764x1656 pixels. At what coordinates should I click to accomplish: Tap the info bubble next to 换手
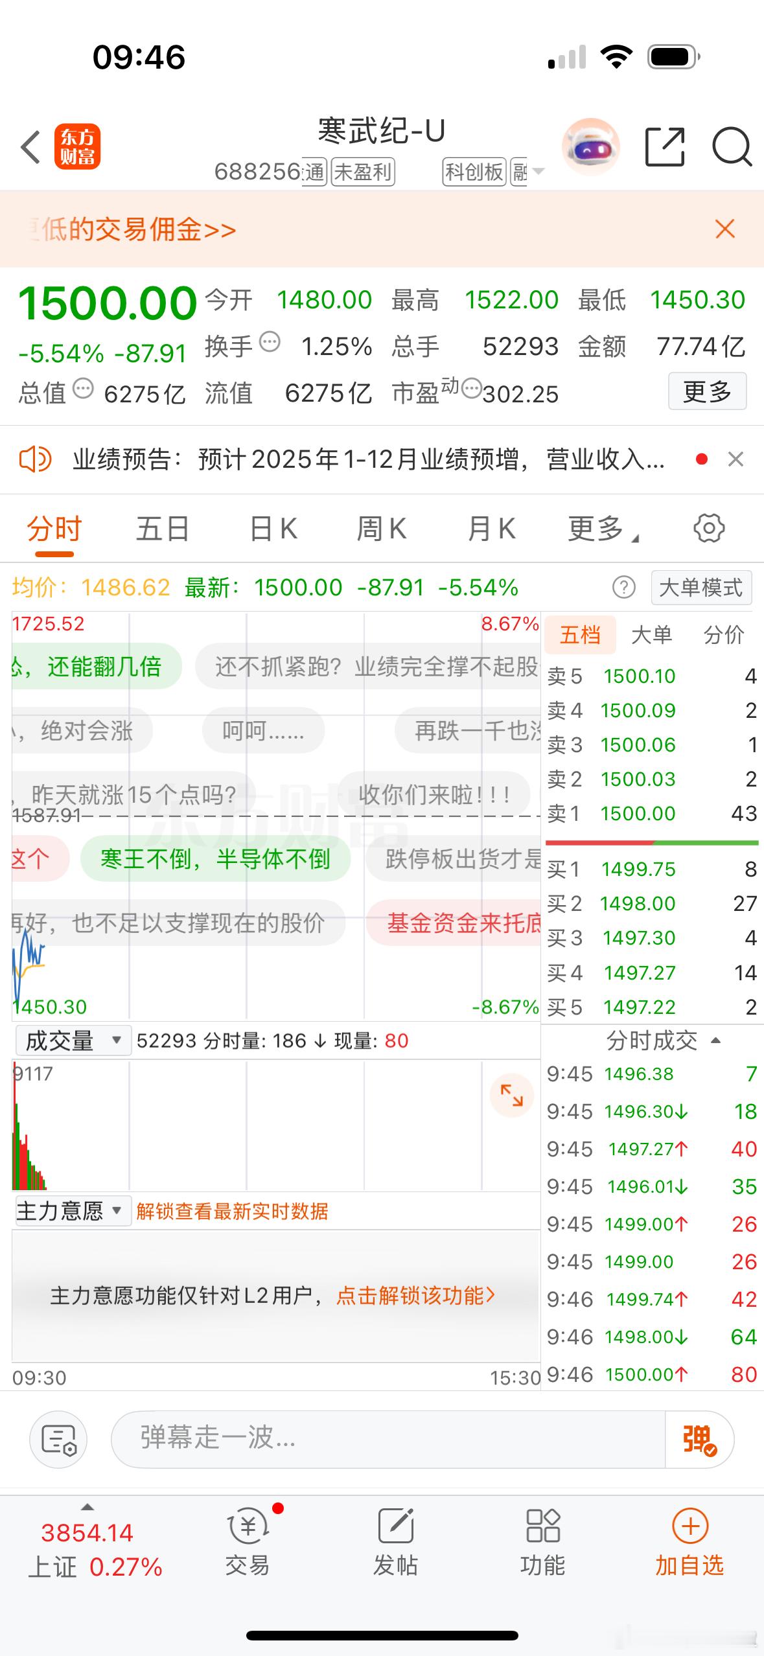pos(270,341)
